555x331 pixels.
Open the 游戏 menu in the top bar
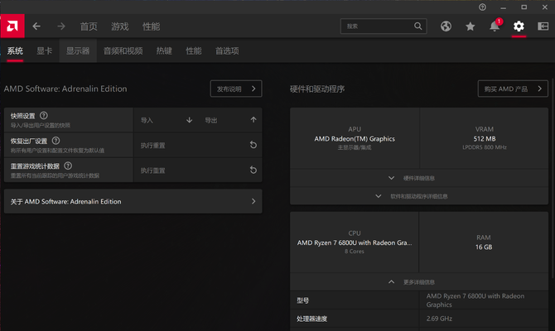coord(120,26)
